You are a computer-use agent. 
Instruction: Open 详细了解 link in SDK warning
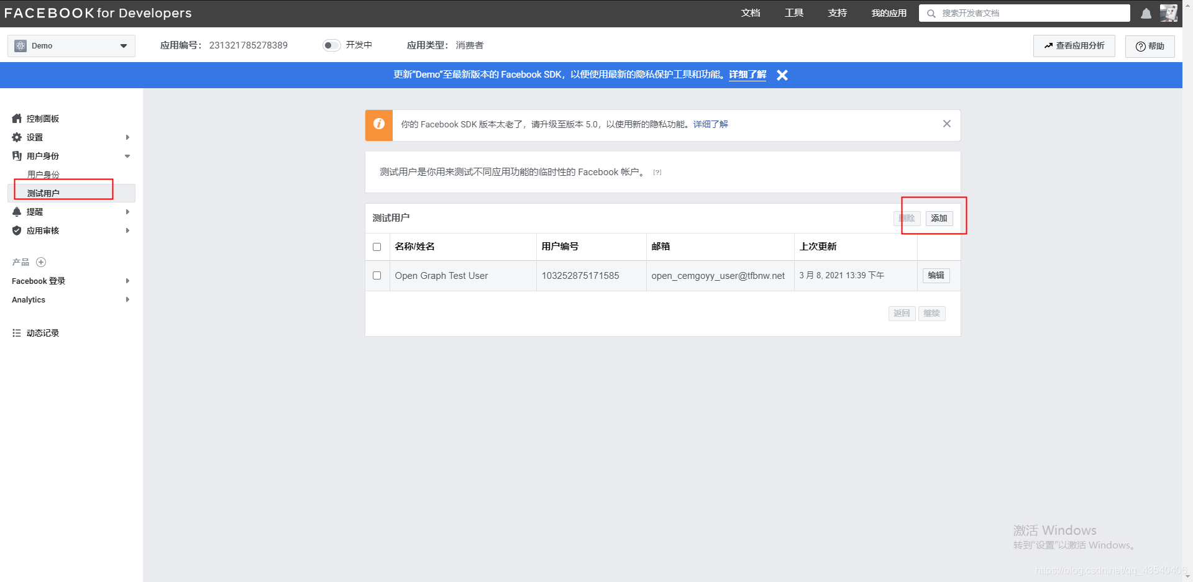710,124
